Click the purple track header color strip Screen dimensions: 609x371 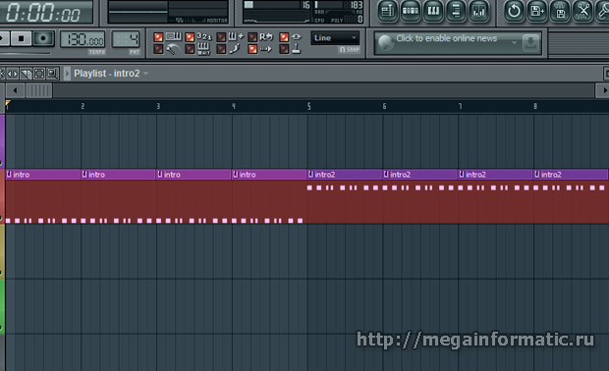[2, 141]
